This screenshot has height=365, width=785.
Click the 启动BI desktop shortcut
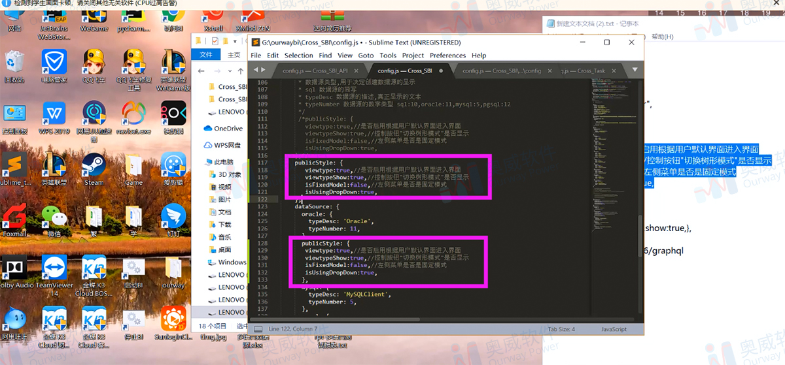(x=133, y=273)
